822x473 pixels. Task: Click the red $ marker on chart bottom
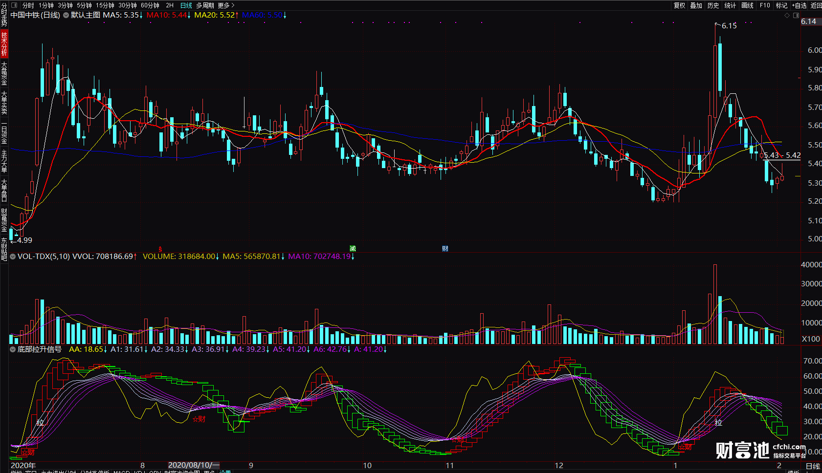[160, 249]
